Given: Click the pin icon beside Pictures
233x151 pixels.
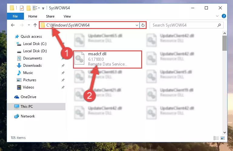Looking at the screenshot, I should pyautogui.click(x=63, y=80).
